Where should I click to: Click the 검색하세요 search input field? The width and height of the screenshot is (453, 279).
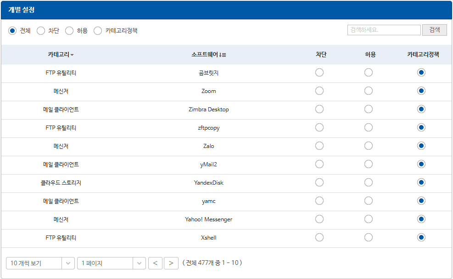pos(384,30)
